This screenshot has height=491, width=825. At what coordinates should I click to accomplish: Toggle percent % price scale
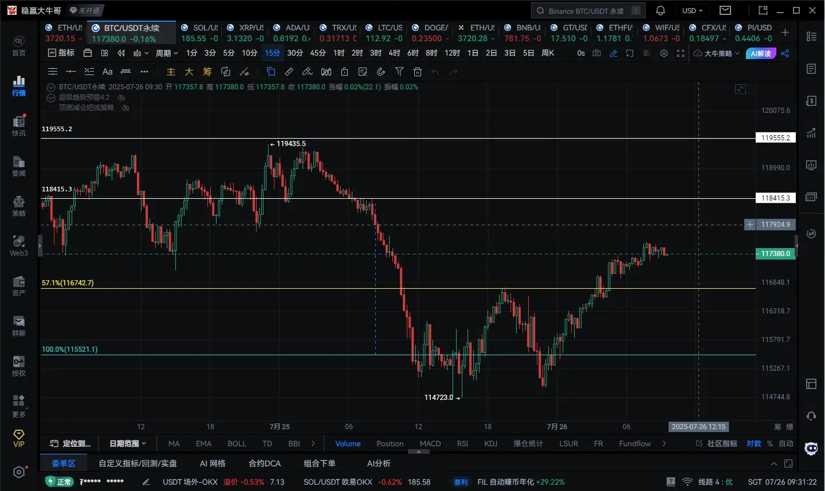(x=770, y=443)
